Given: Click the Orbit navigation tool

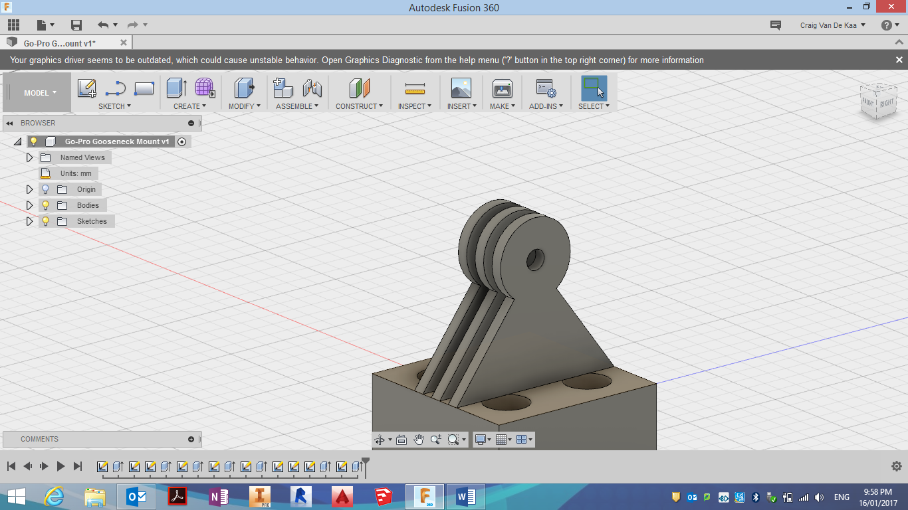Looking at the screenshot, I should [380, 440].
